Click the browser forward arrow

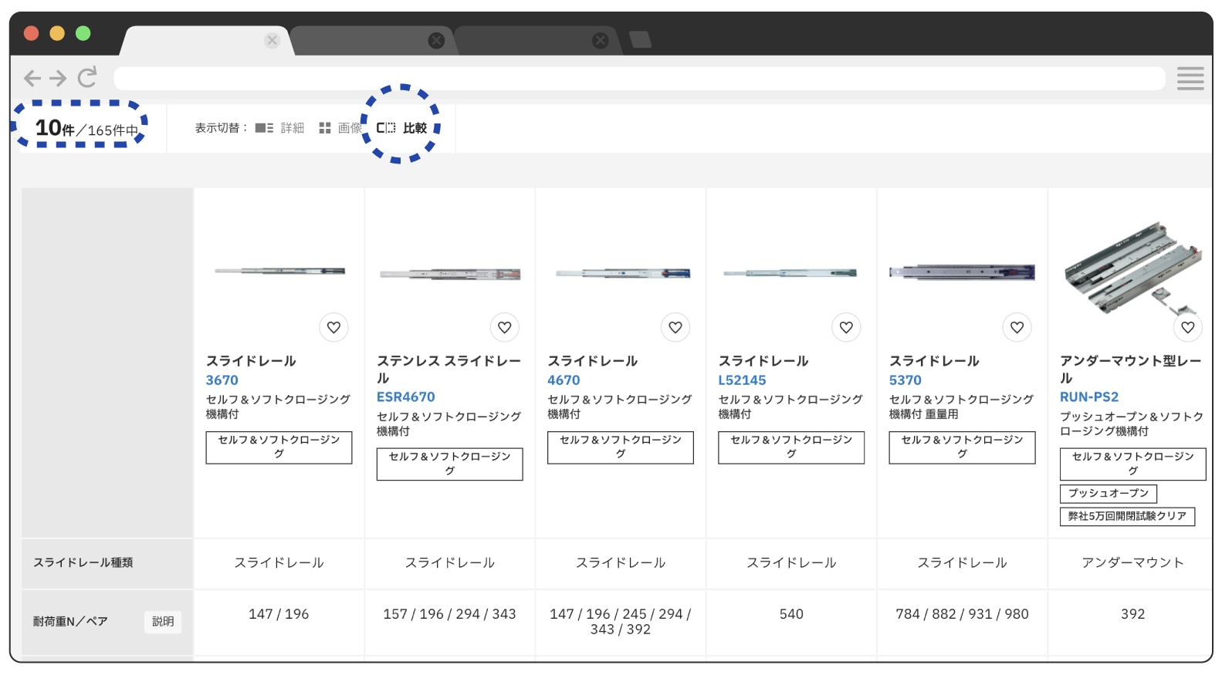click(x=59, y=78)
